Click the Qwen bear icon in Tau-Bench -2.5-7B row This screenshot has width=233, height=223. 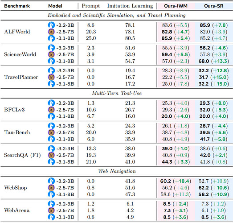(51, 132)
